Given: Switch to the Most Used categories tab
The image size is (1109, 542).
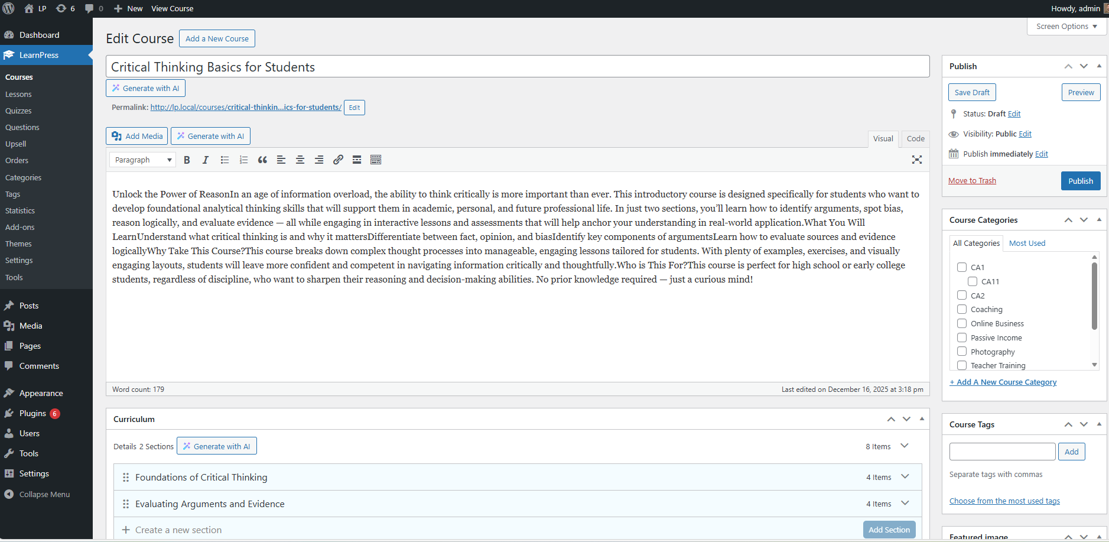Looking at the screenshot, I should click(x=1027, y=244).
